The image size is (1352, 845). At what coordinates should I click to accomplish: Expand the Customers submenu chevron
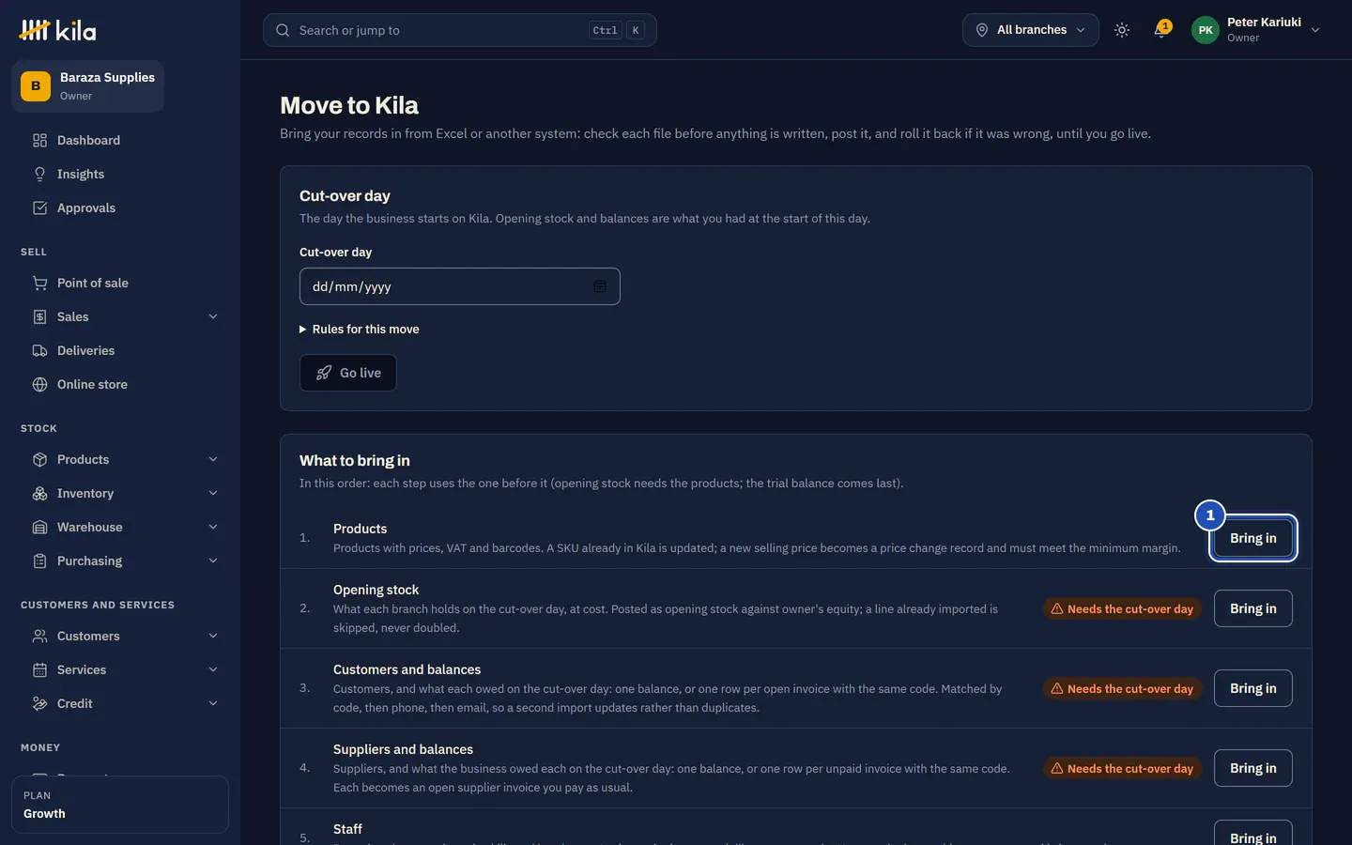click(x=213, y=636)
